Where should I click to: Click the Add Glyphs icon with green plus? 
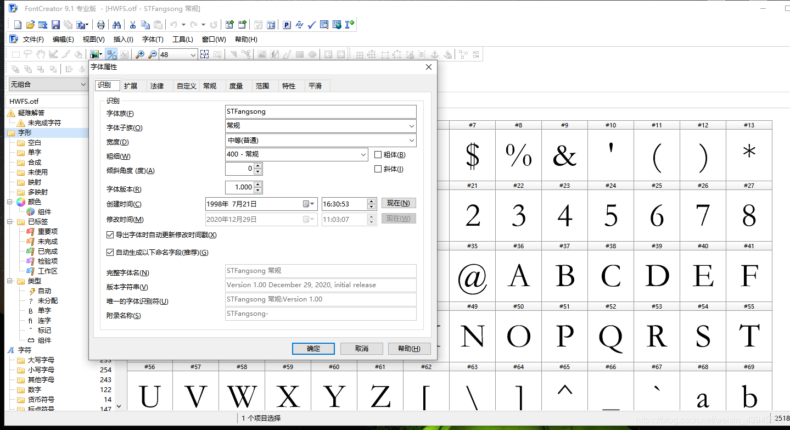(242, 25)
